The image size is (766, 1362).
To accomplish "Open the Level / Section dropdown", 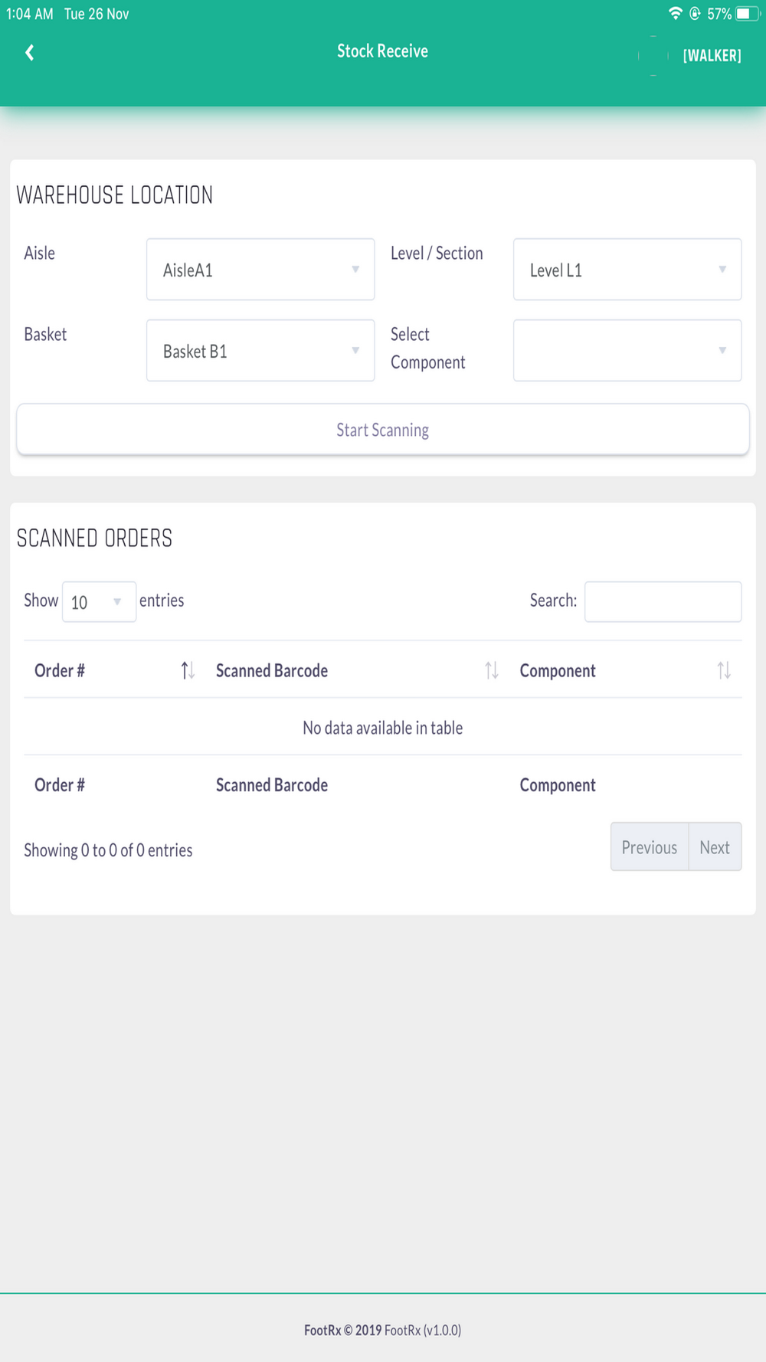I will pos(627,269).
